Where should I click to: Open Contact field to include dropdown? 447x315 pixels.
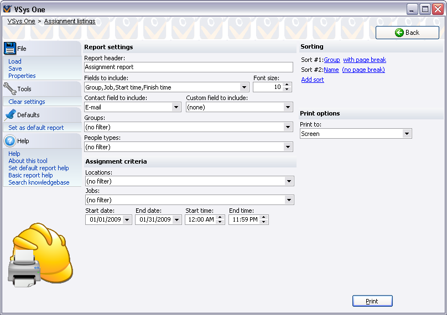click(176, 107)
